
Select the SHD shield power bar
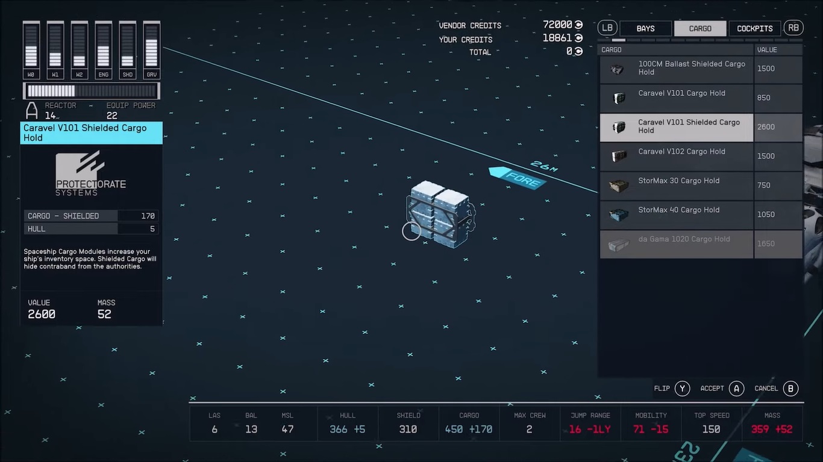[x=128, y=50]
